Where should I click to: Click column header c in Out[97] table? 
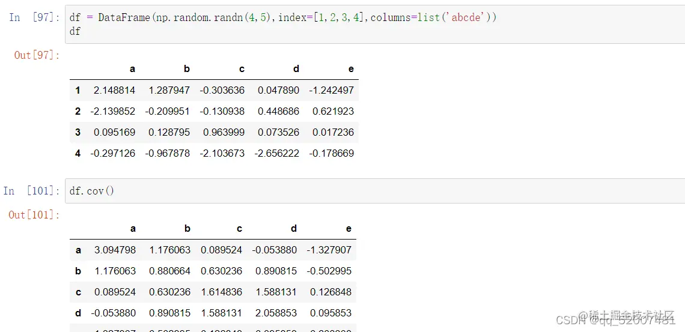[242, 69]
